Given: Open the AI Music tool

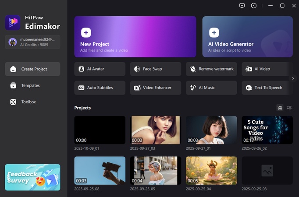Looking at the screenshot, I should click(x=211, y=88).
